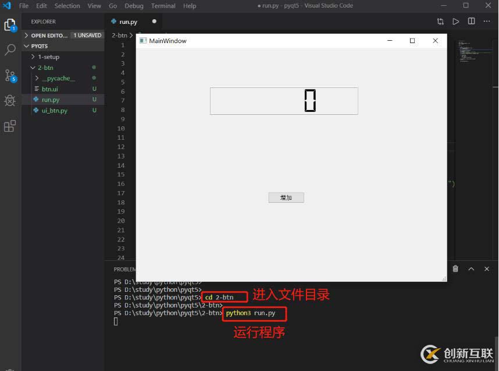Click line number 10 in gutter
The width and height of the screenshot is (499, 371).
(121, 129)
